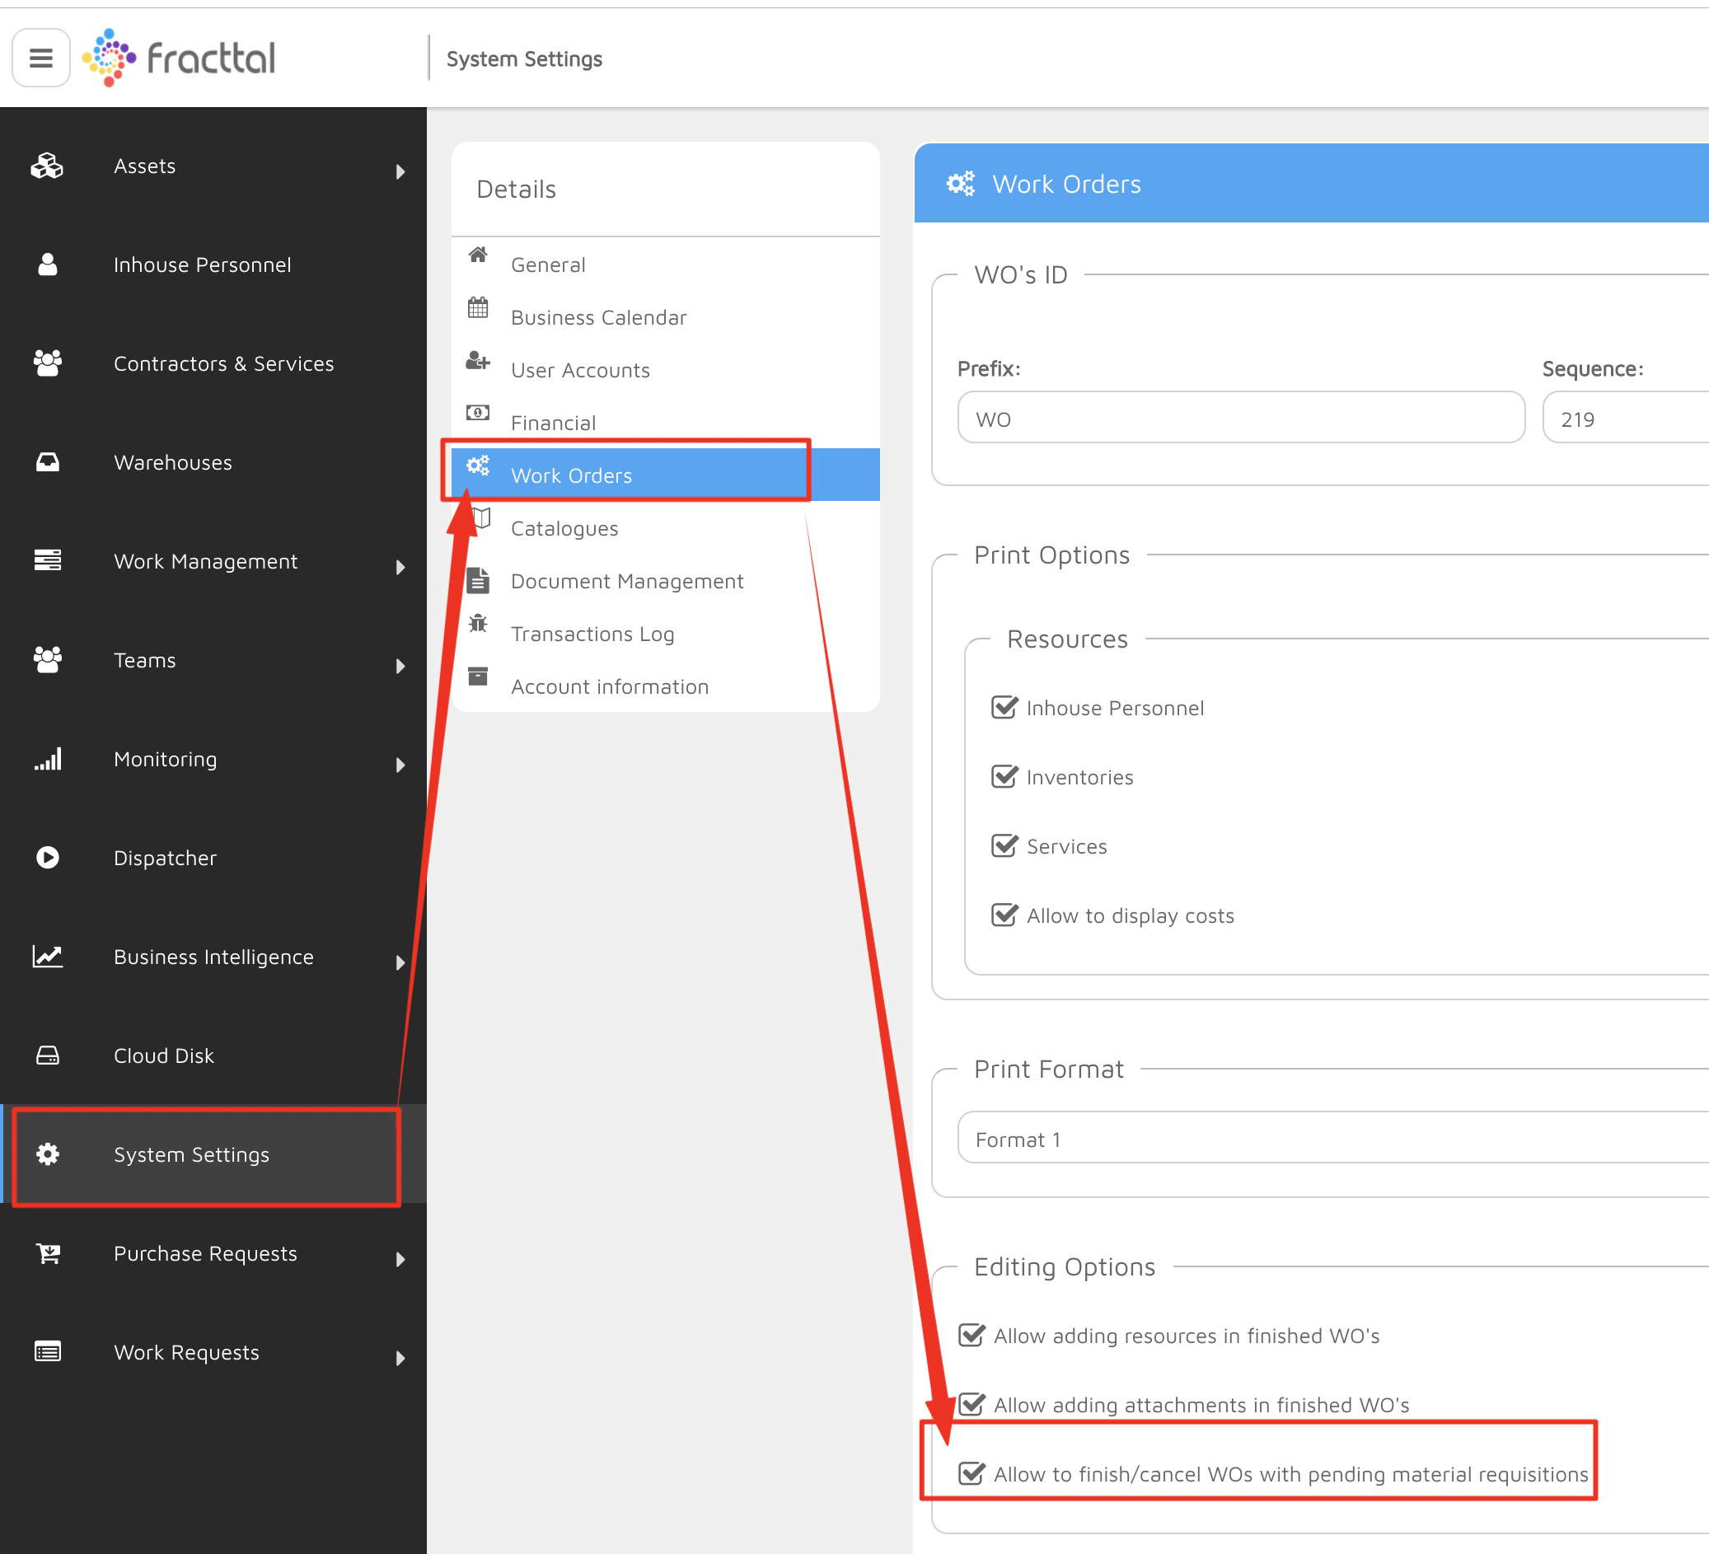Expand the Business Intelligence submenu arrow
This screenshot has width=1709, height=1554.
click(x=400, y=963)
